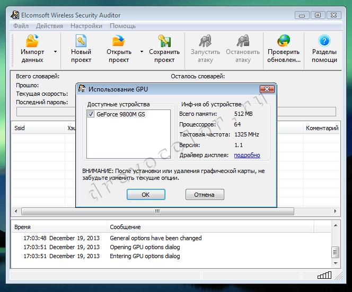Click the '512 MB' total memory value

(243, 114)
